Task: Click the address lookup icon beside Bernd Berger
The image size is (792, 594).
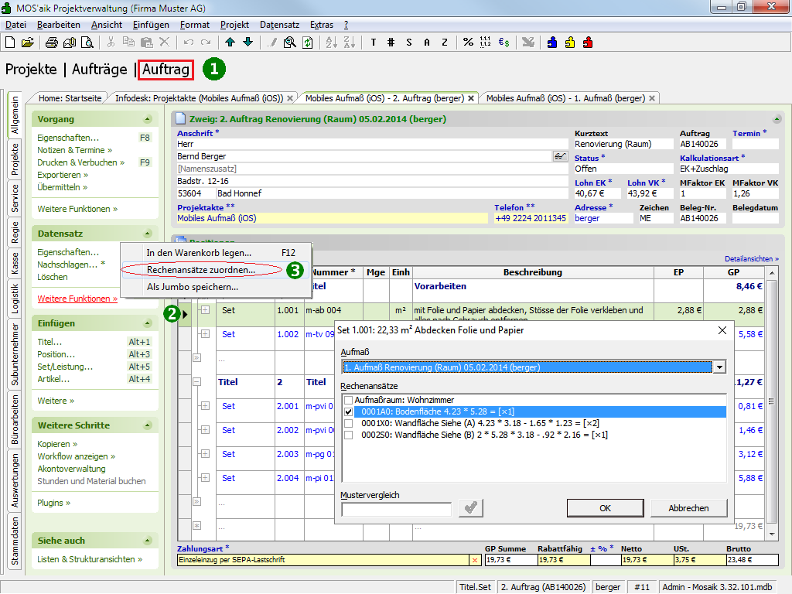Action: 560,156
